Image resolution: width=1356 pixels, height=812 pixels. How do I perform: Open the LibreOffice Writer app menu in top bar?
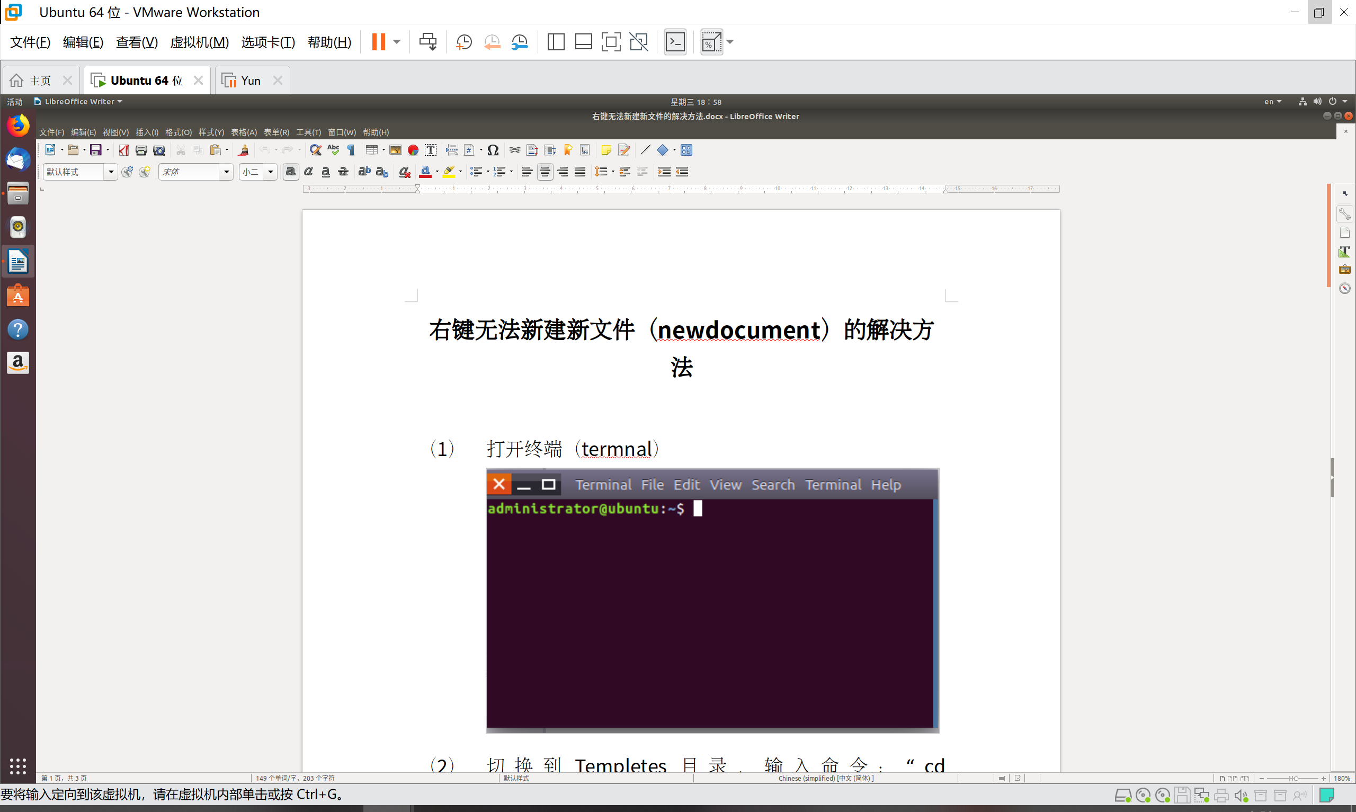tap(78, 102)
